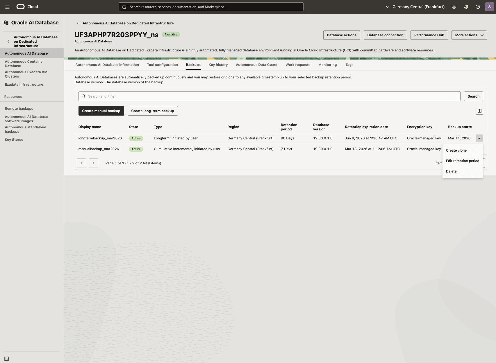Open the hamburger navigation menu

(x=7, y=7)
